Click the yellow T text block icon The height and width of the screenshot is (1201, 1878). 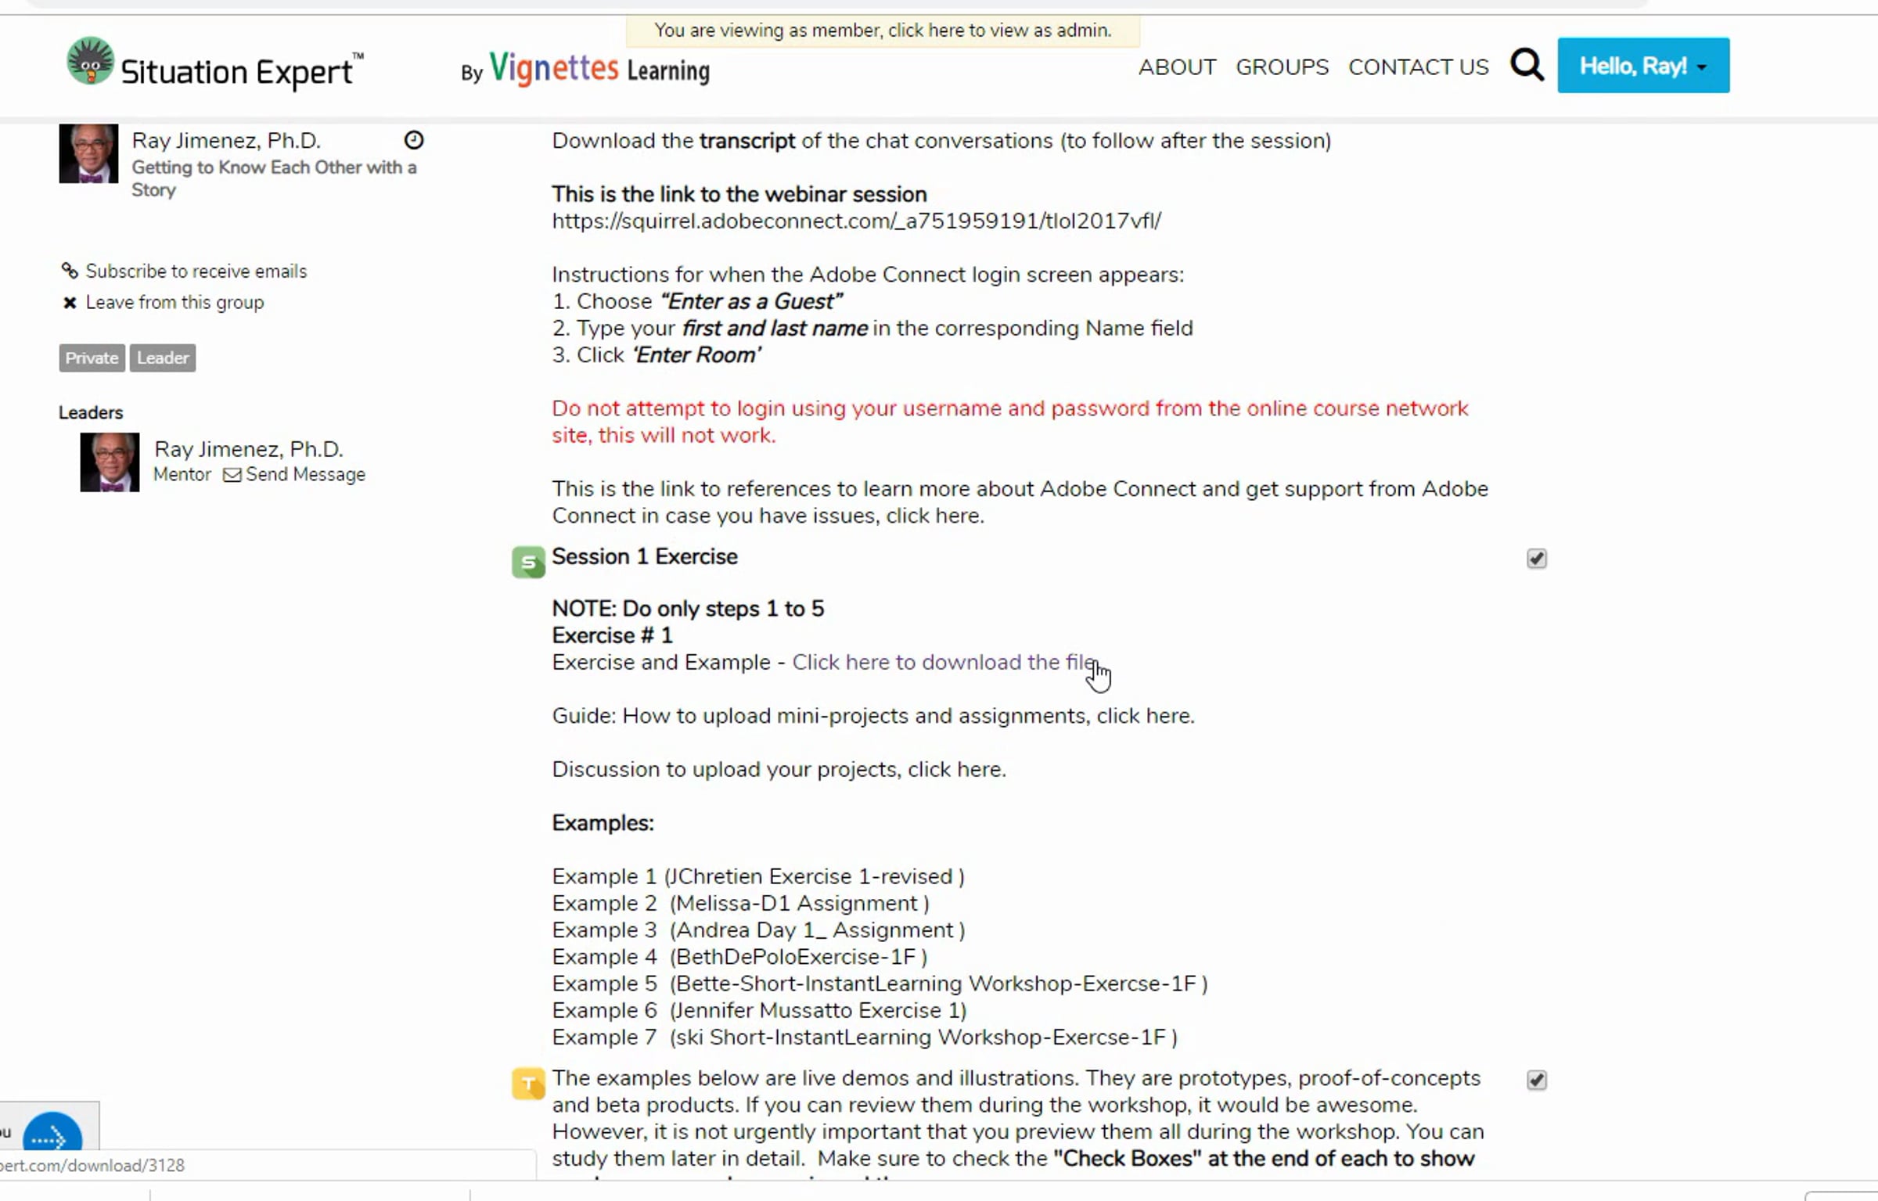[528, 1084]
